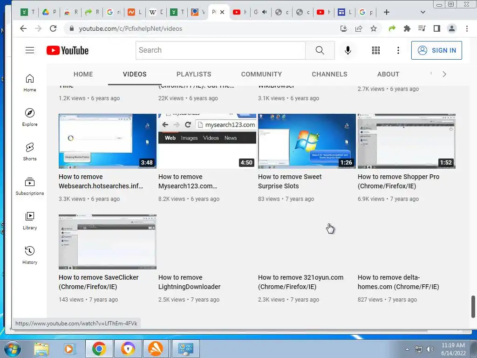477x358 pixels.
Task: Switch to the HOME channel tab
Action: pos(83,74)
